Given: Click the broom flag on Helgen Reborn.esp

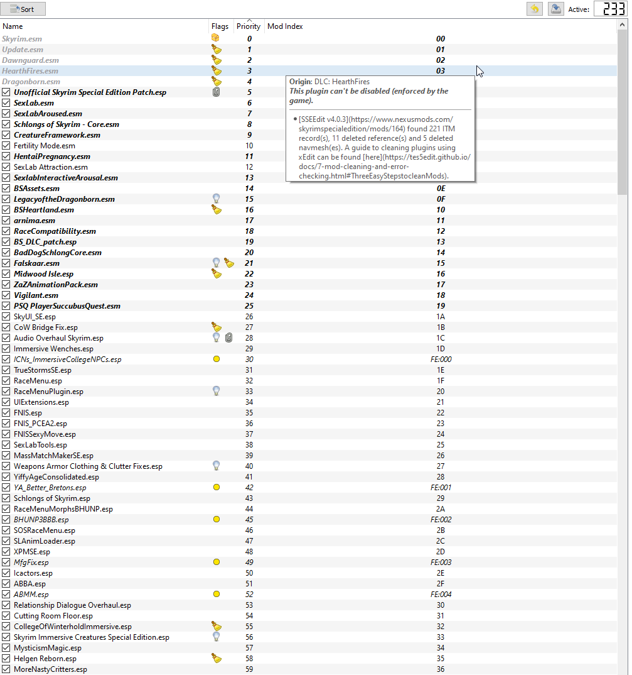Looking at the screenshot, I should (217, 658).
